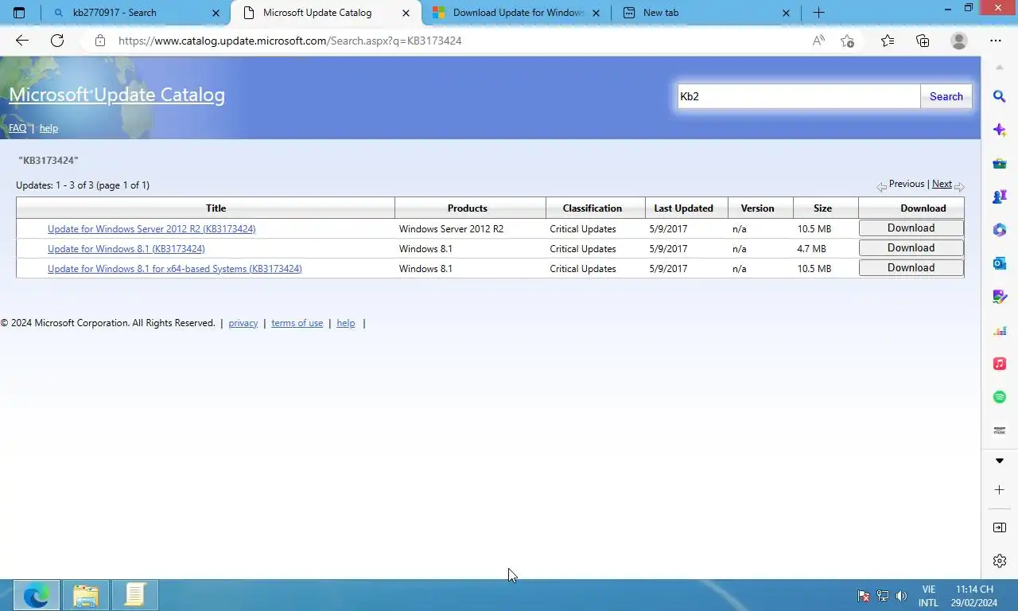Screen dimensions: 1018x611
Task: Download the 4.7 MB Windows 8.1 update
Action: [x=911, y=247]
